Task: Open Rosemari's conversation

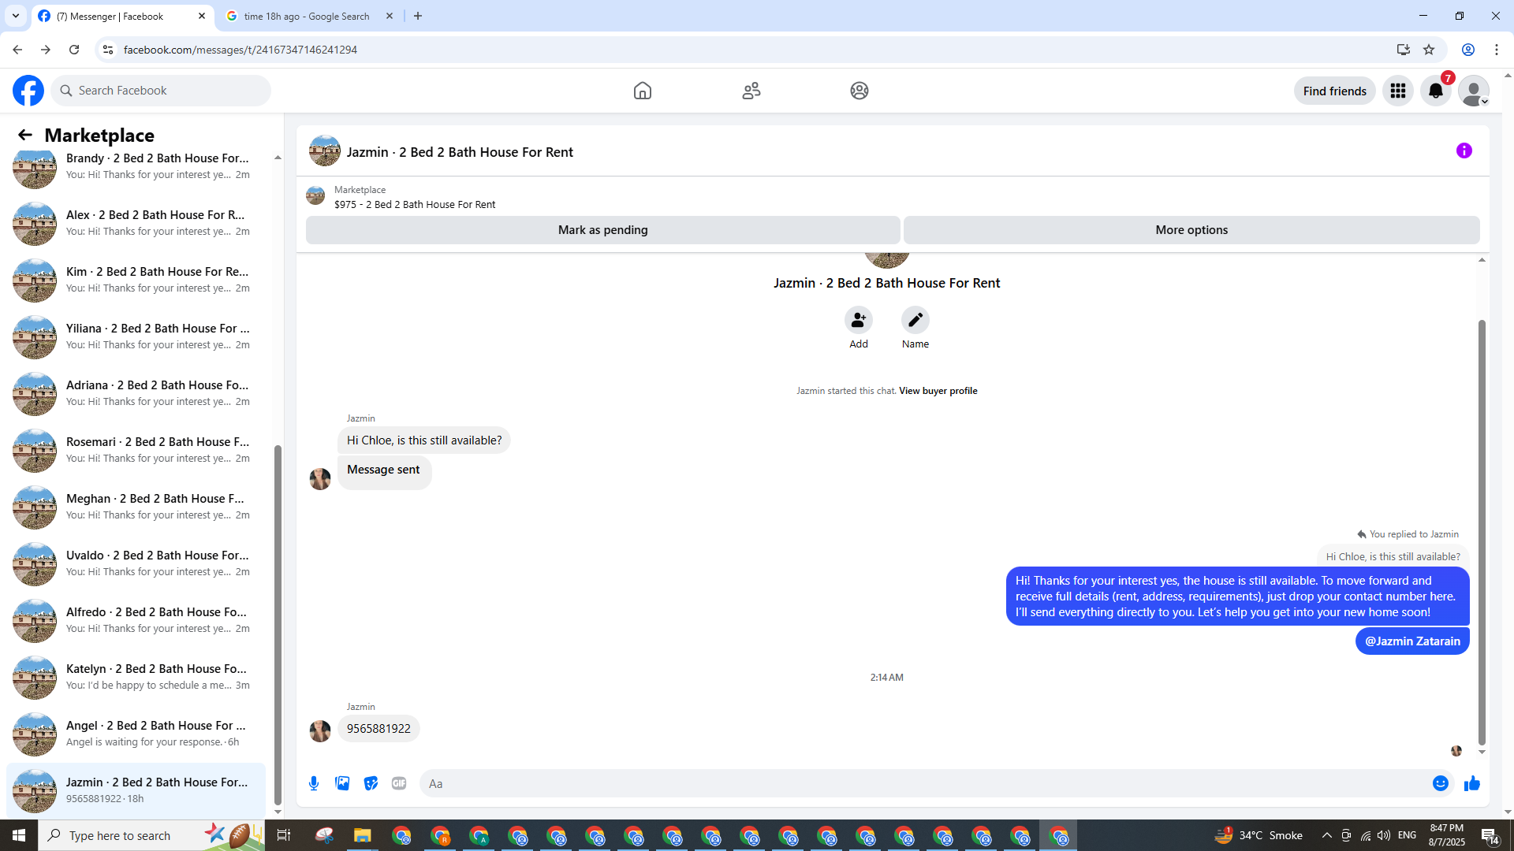Action: pyautogui.click(x=136, y=450)
